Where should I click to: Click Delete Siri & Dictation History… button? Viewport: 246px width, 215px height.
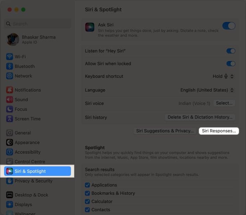coord(200,117)
